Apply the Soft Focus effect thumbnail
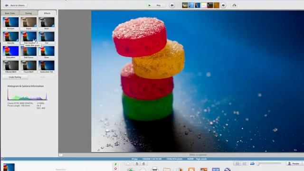This screenshot has height=171, width=304. pyautogui.click(x=28, y=51)
